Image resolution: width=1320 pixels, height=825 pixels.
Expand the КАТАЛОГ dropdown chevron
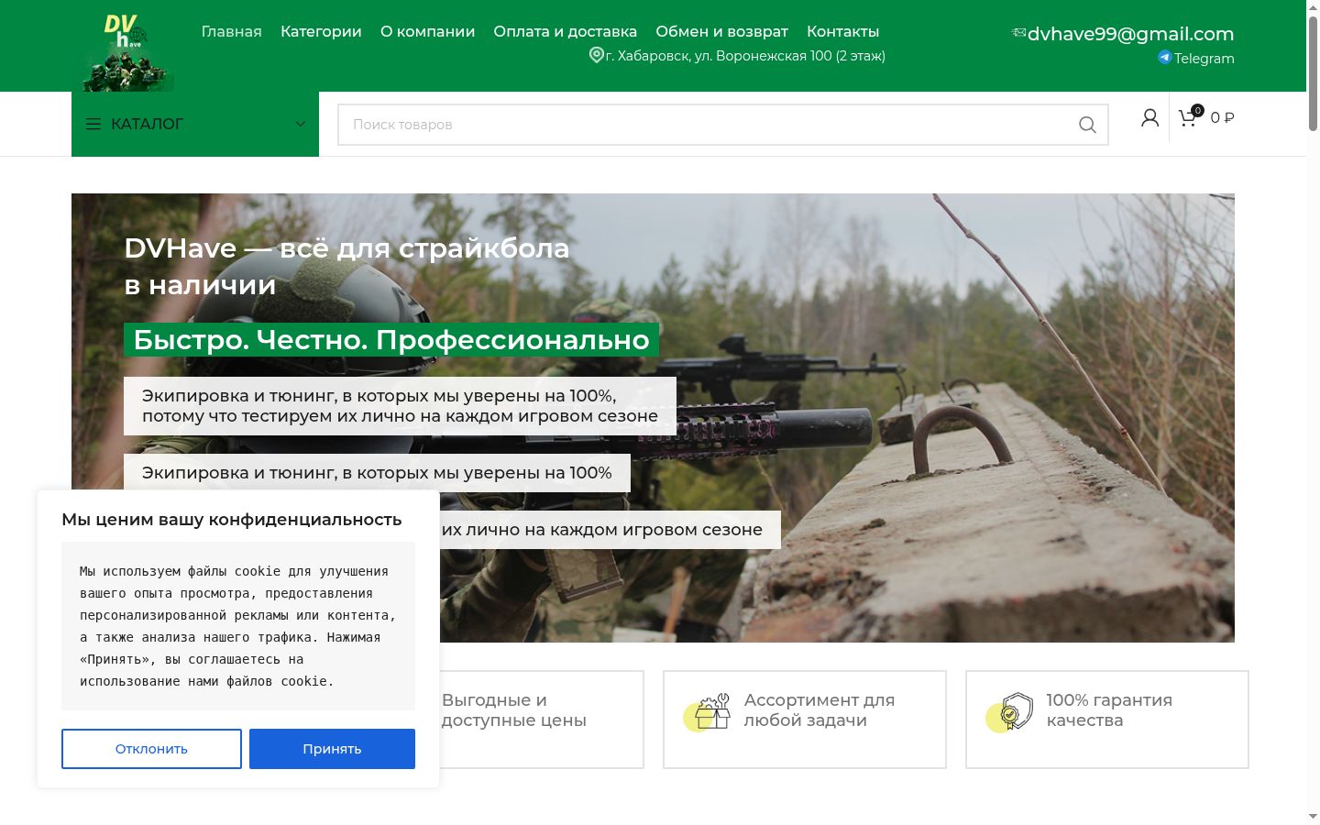tap(300, 124)
